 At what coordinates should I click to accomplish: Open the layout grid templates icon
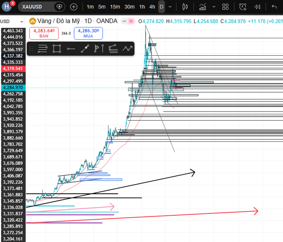click(226, 7)
